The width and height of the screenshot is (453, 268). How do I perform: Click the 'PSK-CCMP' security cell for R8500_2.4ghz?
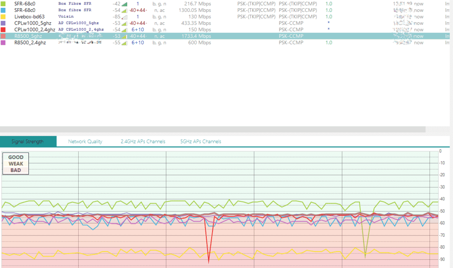291,42
